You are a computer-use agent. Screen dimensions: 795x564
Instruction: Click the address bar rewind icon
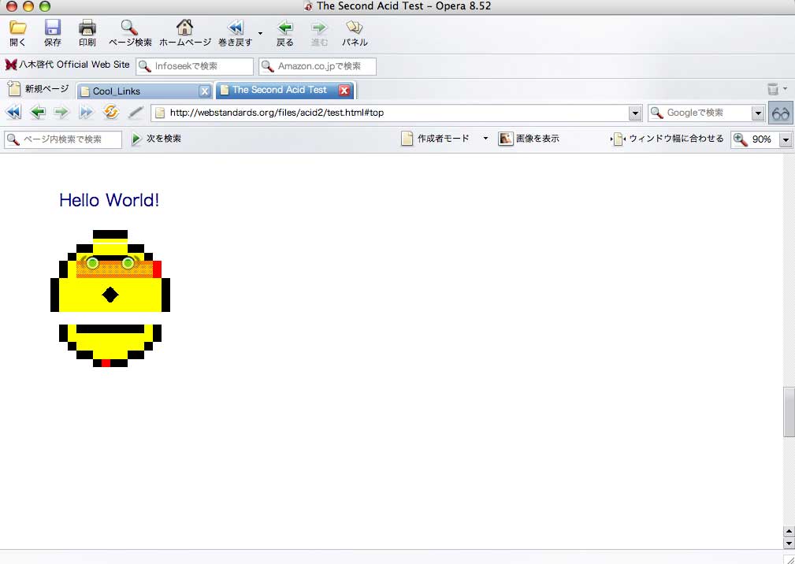(x=13, y=113)
